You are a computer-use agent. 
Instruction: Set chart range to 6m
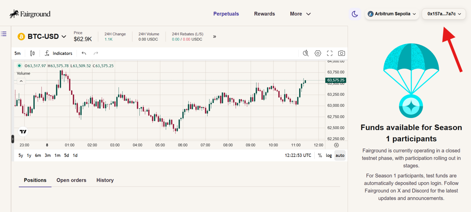[x=38, y=155]
